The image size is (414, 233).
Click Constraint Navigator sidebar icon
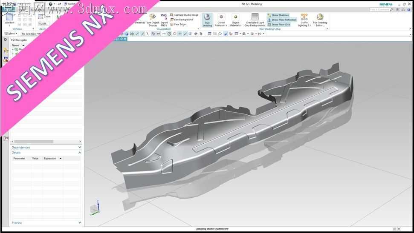6,59
